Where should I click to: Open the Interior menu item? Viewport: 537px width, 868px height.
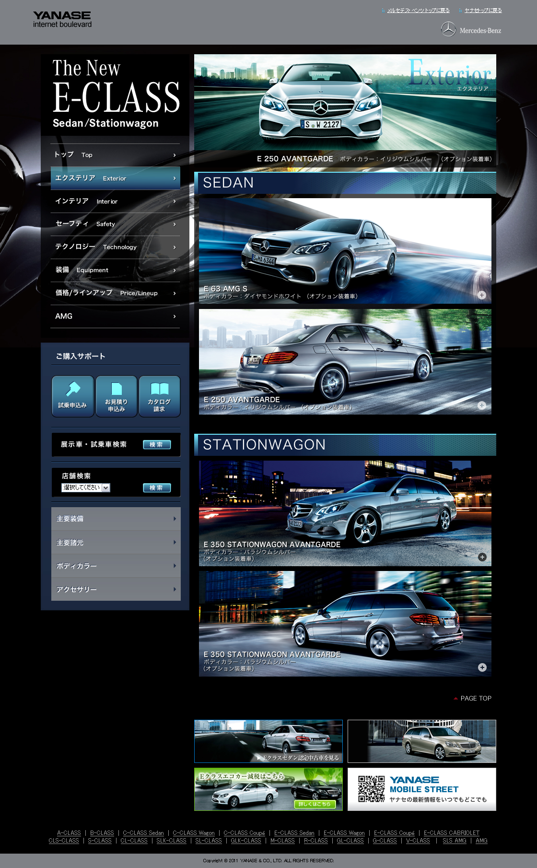click(115, 202)
